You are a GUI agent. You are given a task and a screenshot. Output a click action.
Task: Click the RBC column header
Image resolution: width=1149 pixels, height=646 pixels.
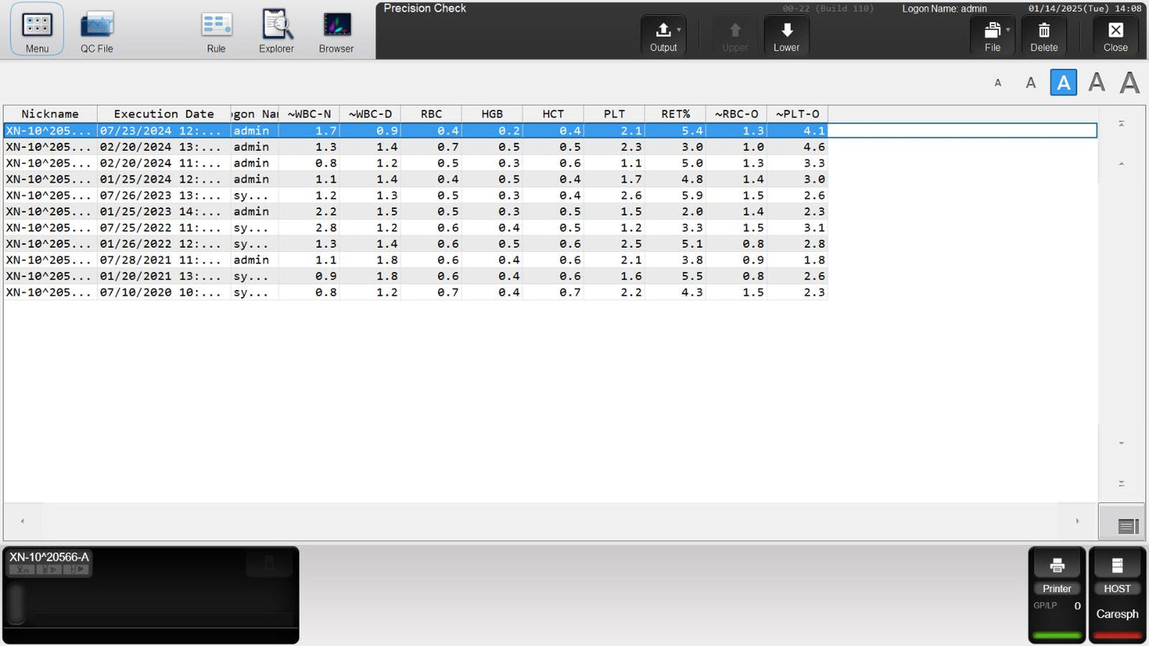pyautogui.click(x=431, y=114)
